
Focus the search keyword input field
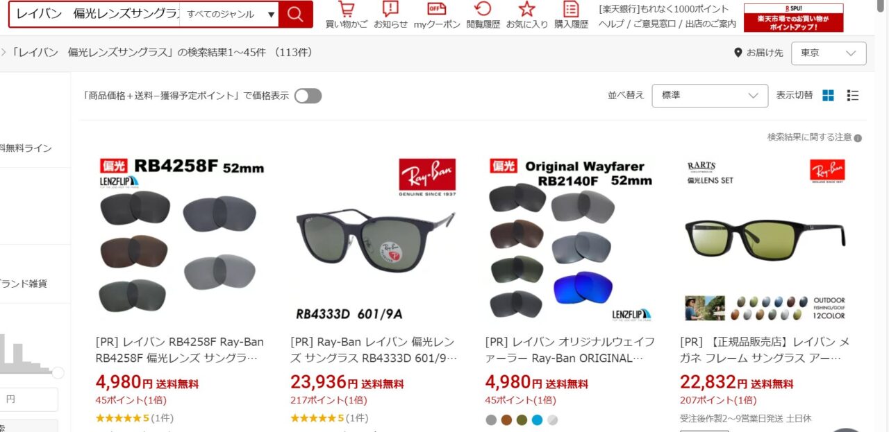click(96, 15)
